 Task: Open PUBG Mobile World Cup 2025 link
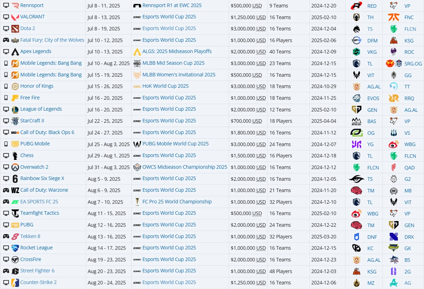[x=175, y=144]
